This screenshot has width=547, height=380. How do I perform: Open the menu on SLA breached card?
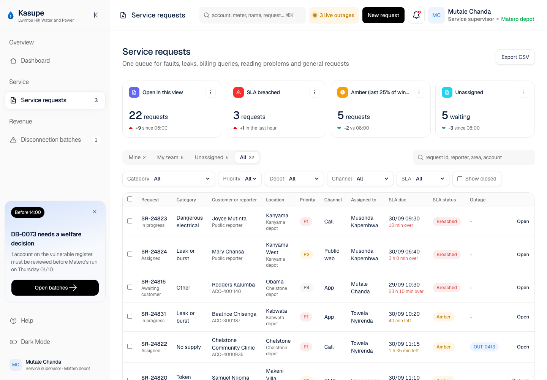click(314, 92)
